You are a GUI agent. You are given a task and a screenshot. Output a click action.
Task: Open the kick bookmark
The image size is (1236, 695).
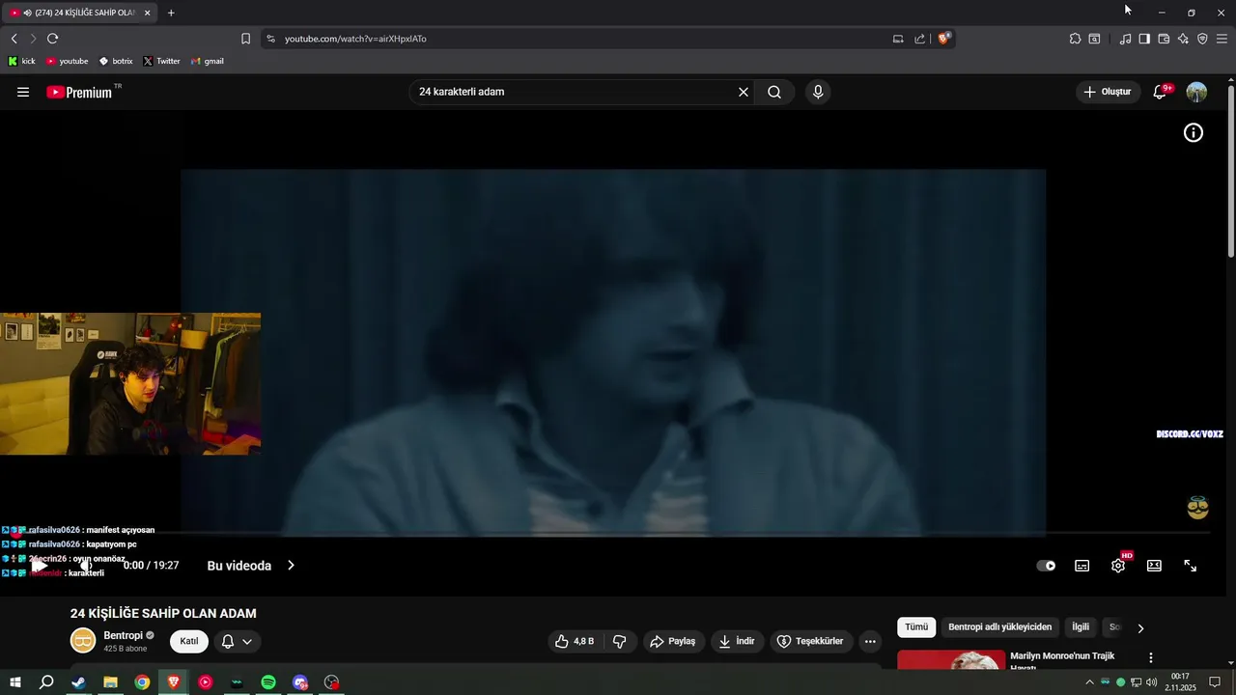click(x=22, y=61)
